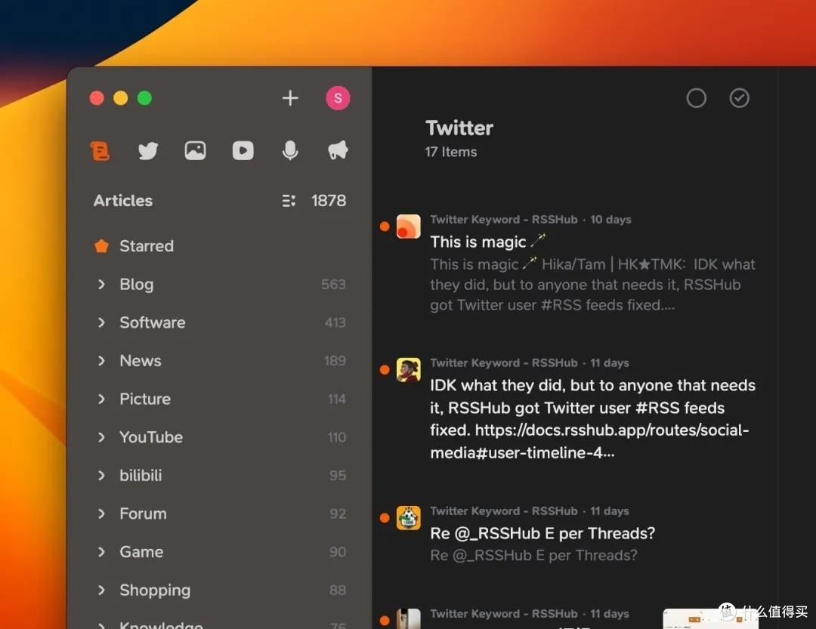Open the megaphone notifications view icon
Image resolution: width=816 pixels, height=629 pixels.
coord(338,151)
